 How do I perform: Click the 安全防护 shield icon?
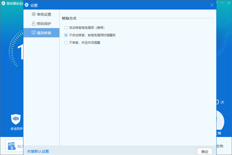tap(16, 118)
